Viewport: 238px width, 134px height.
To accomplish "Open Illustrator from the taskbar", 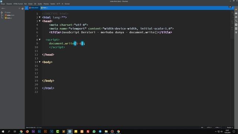I will pos(45,131).
